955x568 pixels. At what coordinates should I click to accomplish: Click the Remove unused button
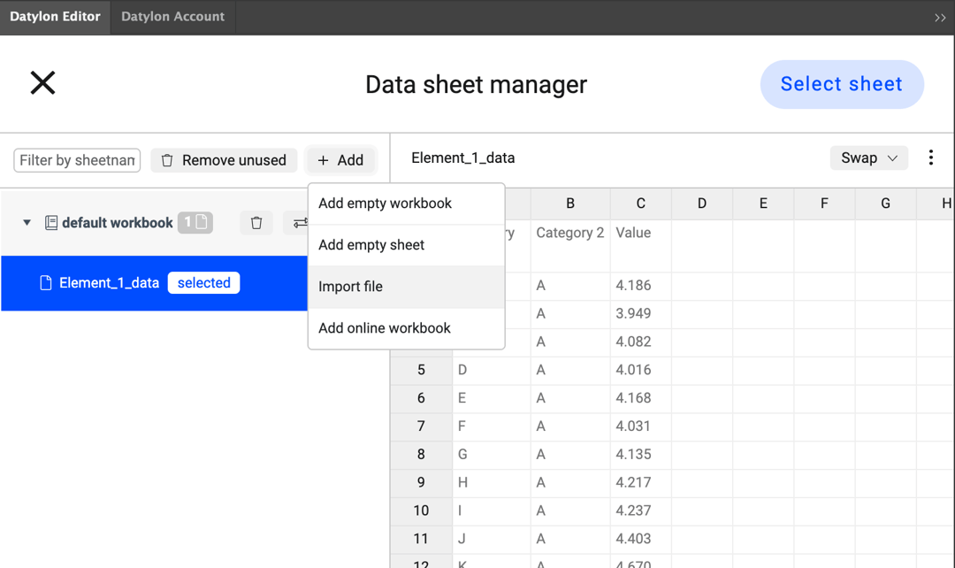[224, 160]
